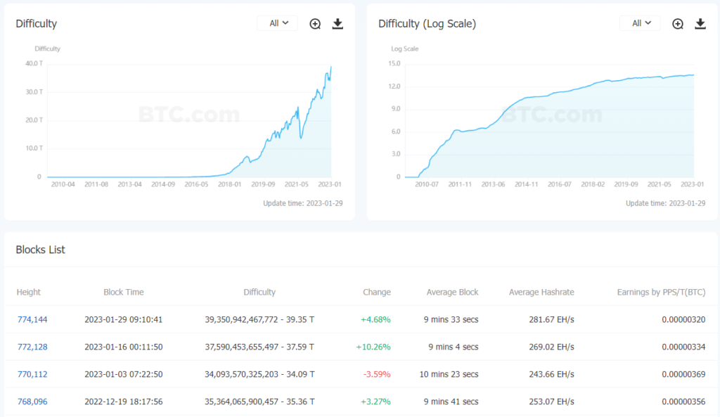Viewport: 720px width, 417px height.
Task: Click the peak of the Difficulty line chart
Action: (x=331, y=67)
